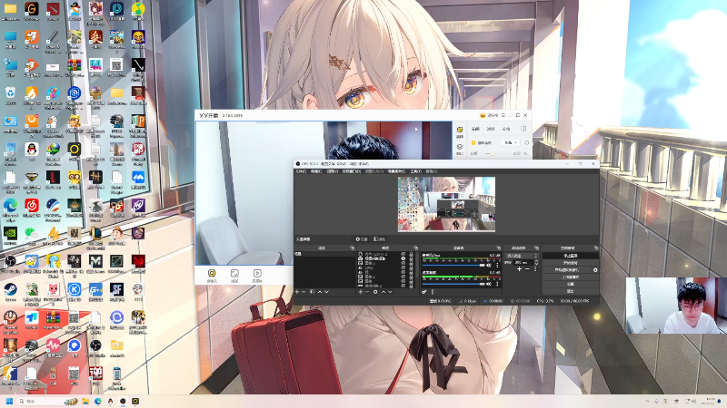Screen dimensions: 727x408
Task: Open the scene transition type dropdown
Action: [x=520, y=256]
